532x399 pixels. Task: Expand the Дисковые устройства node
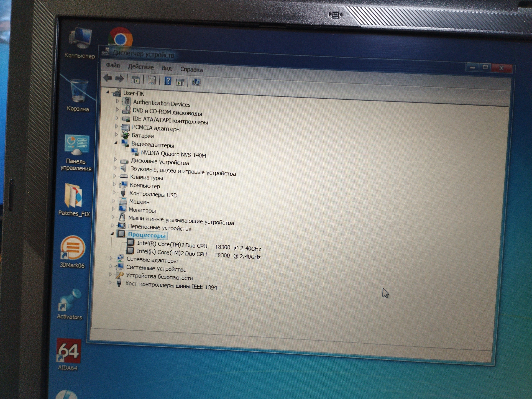coord(115,159)
